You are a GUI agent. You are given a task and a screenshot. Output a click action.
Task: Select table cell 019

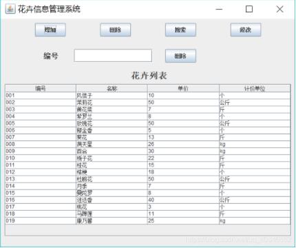coord(41,221)
